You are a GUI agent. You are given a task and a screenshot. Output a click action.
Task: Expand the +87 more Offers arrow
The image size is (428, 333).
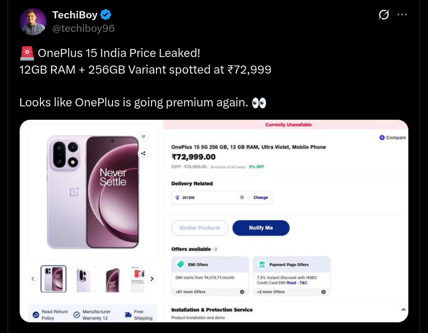[x=242, y=292]
